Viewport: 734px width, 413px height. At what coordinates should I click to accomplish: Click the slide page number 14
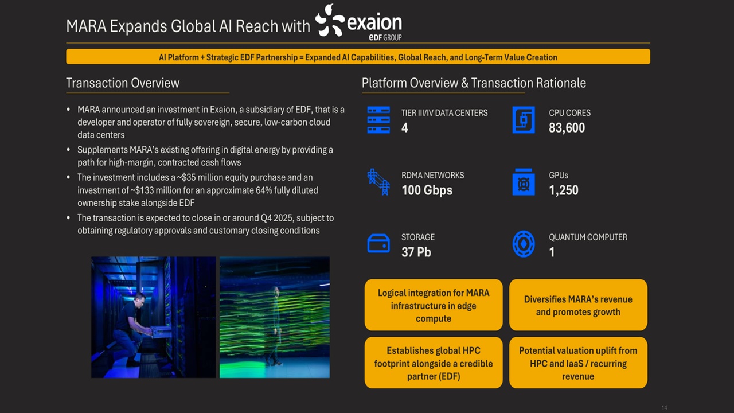pyautogui.click(x=665, y=408)
